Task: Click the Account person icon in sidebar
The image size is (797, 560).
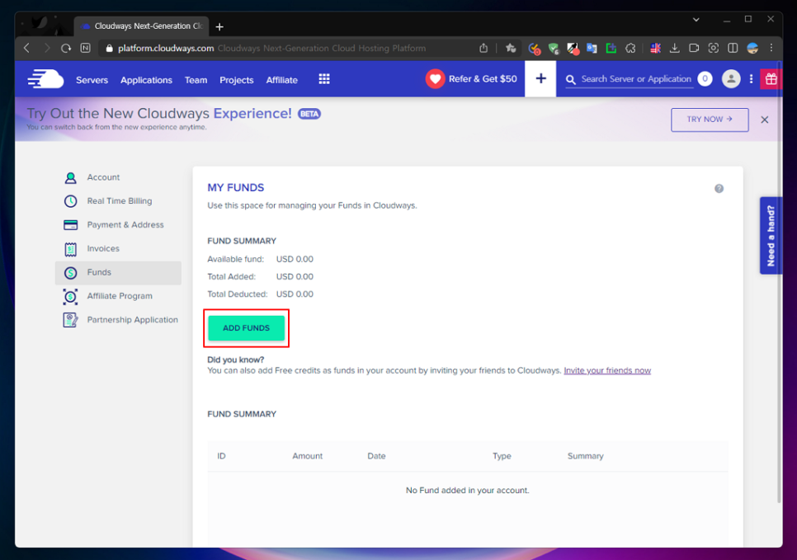Action: [x=71, y=178]
